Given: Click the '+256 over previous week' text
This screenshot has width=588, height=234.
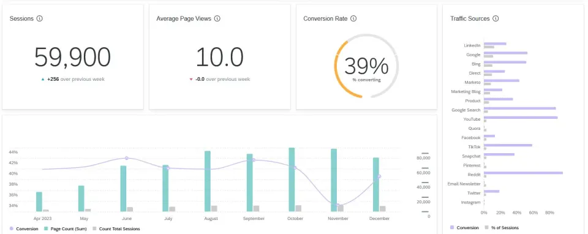Looking at the screenshot, I should [x=76, y=79].
